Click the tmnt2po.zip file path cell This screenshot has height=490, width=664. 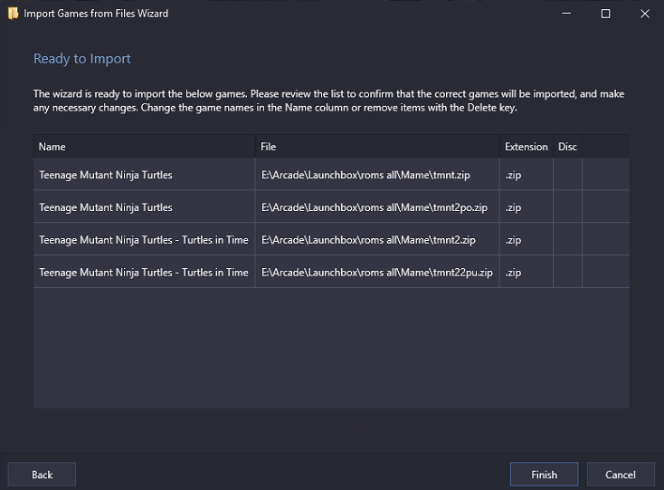[377, 207]
